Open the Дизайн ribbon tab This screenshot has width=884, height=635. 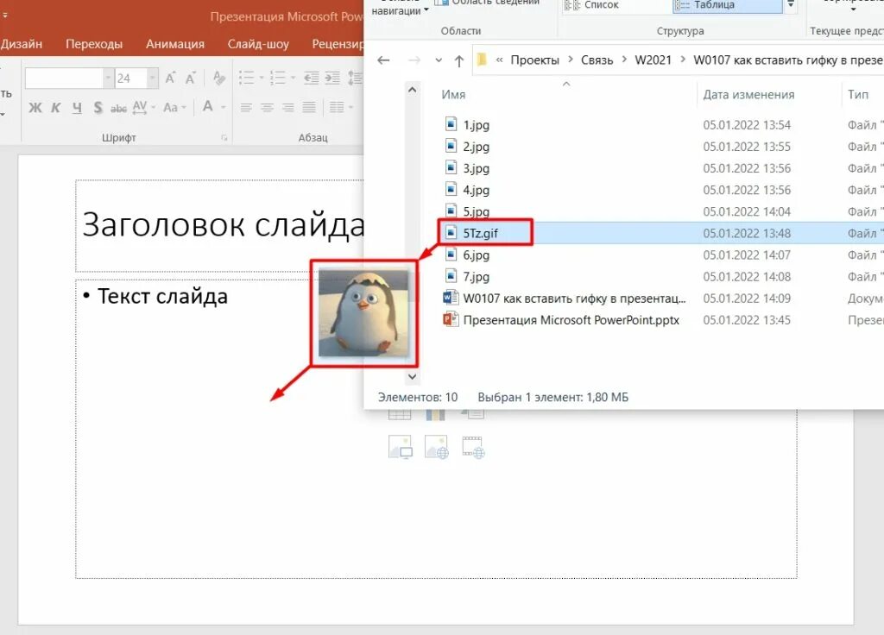tap(21, 44)
